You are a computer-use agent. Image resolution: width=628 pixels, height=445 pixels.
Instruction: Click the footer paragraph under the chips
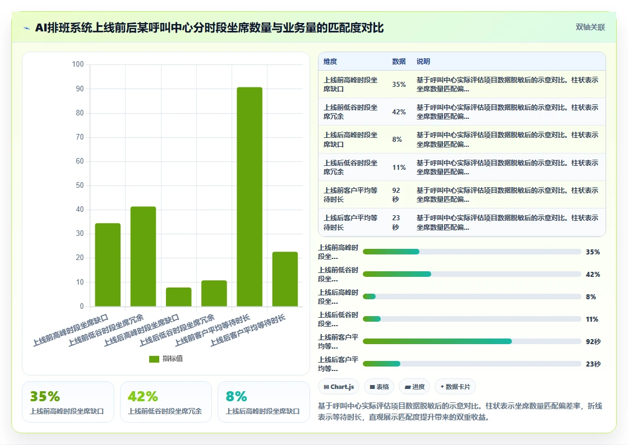coord(460,412)
